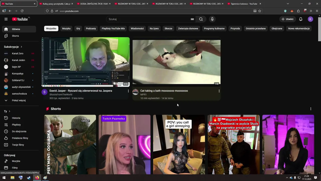Open Steam from the taskbar
Screen dimensions: 321x181
pos(29,178)
